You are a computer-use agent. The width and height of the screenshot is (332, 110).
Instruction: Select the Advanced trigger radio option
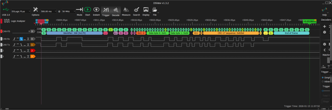[x=323, y=81]
